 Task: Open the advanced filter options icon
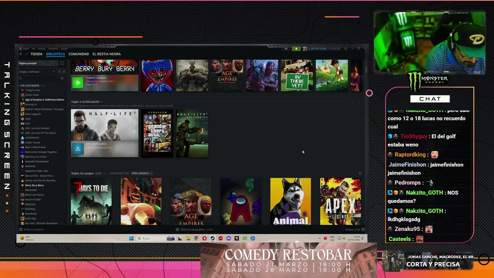coord(62,78)
